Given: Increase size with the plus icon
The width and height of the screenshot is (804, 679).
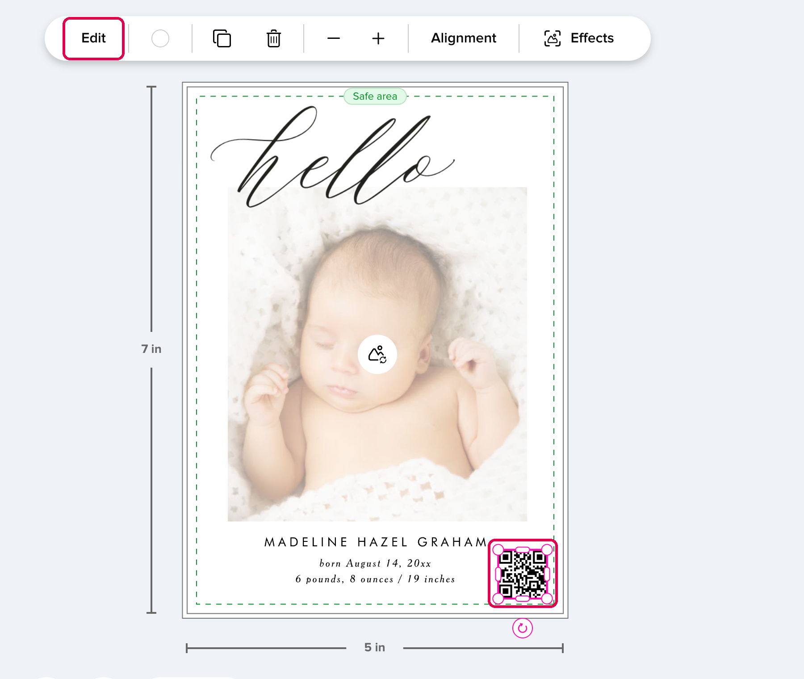Looking at the screenshot, I should pos(378,38).
